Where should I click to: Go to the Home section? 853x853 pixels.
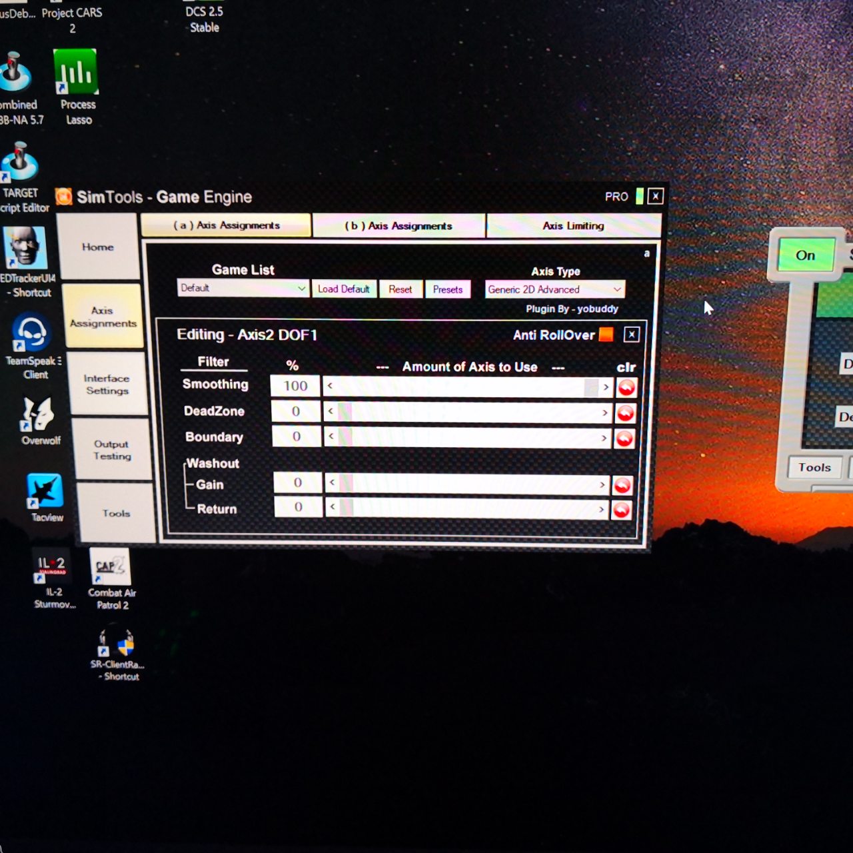pyautogui.click(x=98, y=247)
